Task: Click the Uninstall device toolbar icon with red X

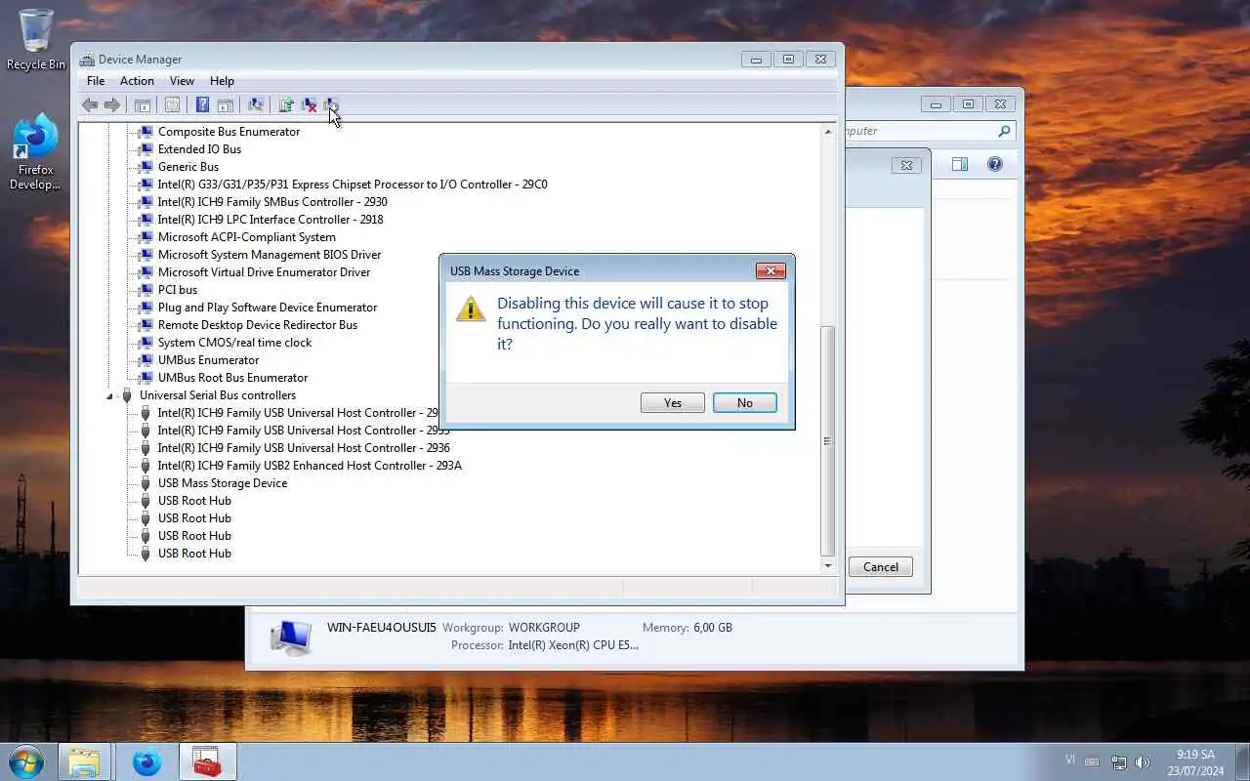Action: 310,105
